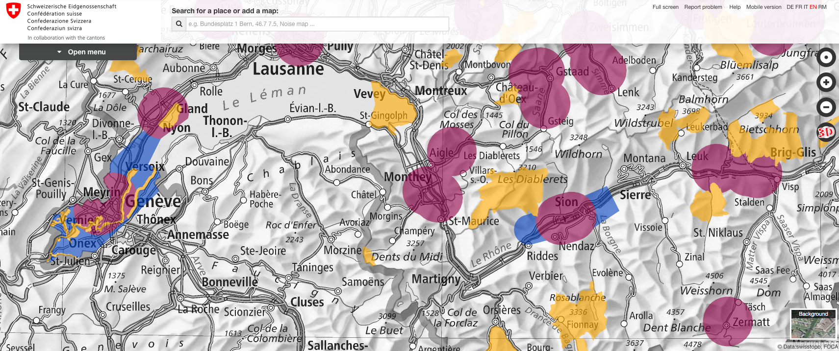Switch language to IT
This screenshot has width=839, height=351.
click(806, 7)
